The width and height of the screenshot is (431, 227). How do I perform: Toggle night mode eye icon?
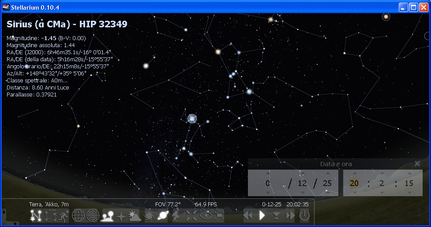pos(205,216)
